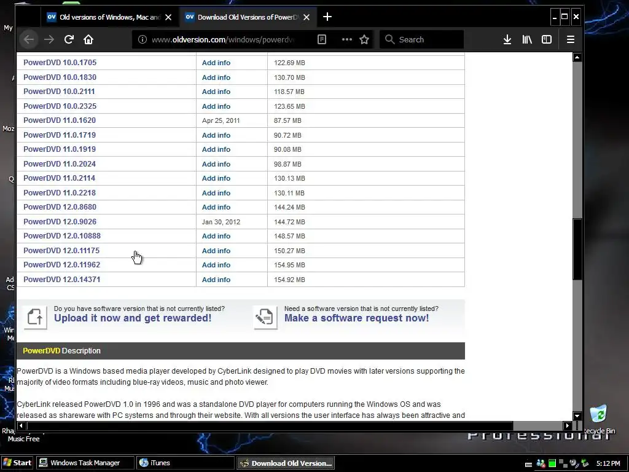Open the downloads arrow panel
Screen dimensions: 629x472
507,39
